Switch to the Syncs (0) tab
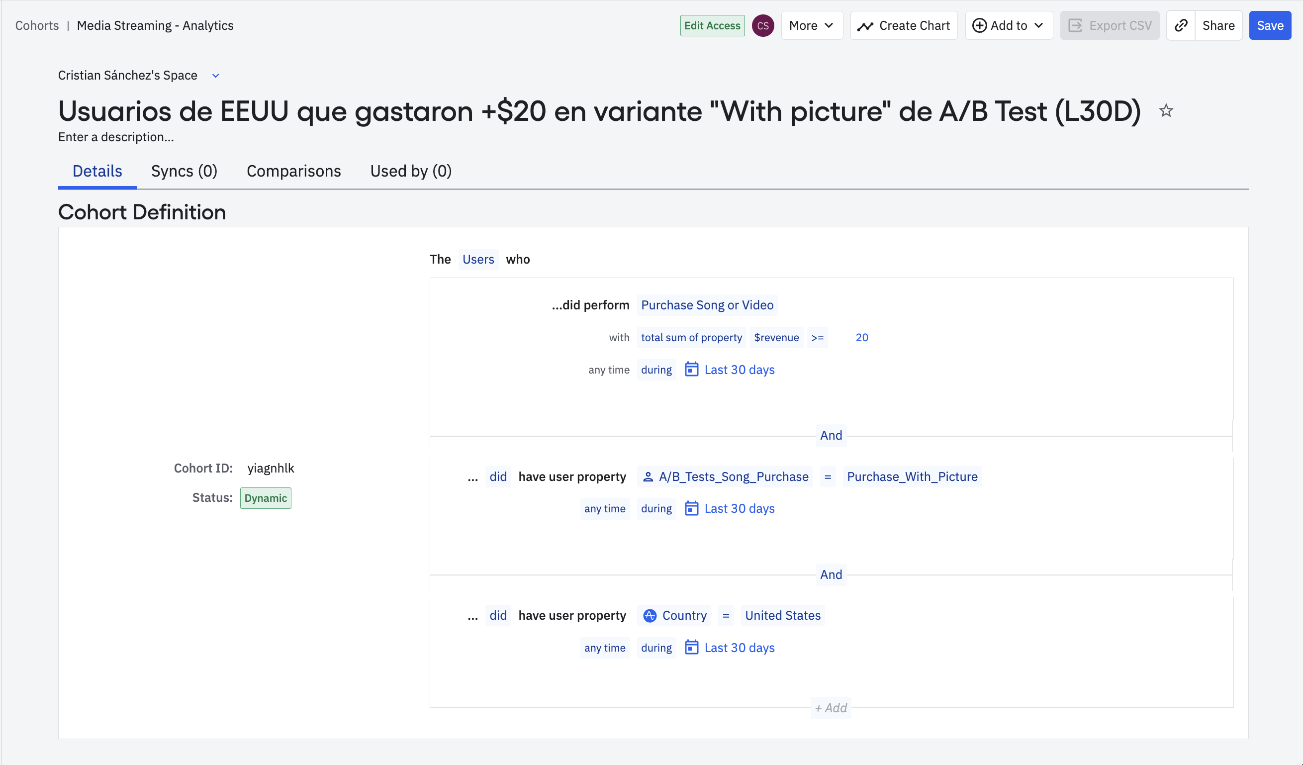The height and width of the screenshot is (765, 1303). coord(184,171)
